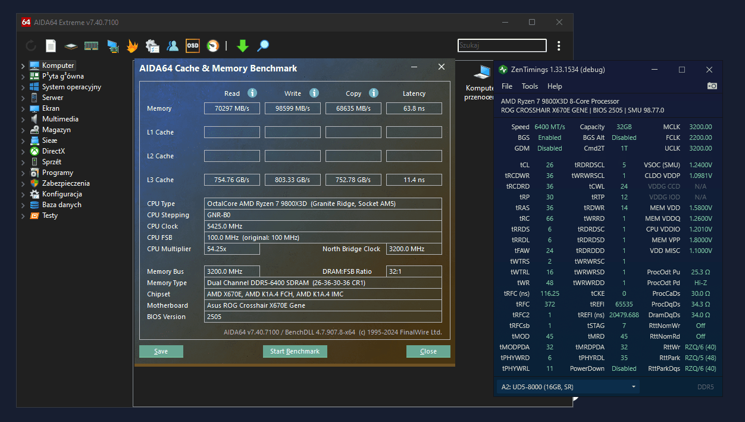Click the Memory Write value 98599 MB/s
This screenshot has height=422, width=745.
point(293,108)
